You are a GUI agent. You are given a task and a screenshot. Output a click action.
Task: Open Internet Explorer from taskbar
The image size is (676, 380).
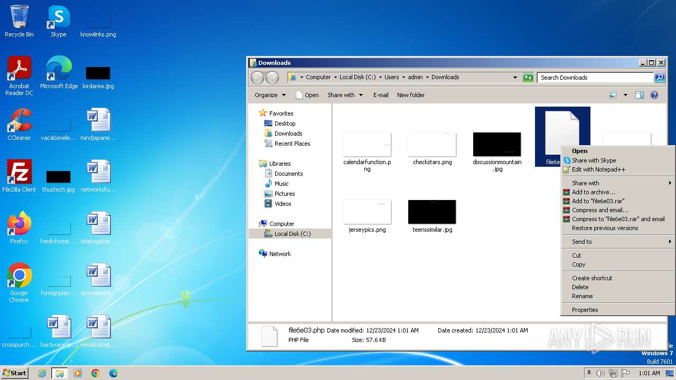coord(42,373)
